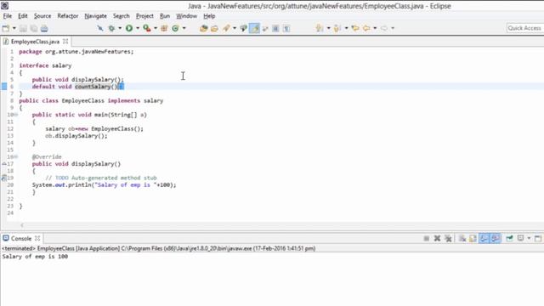Viewport: 544px width, 306px height.
Task: Open the Next Annotation dropdown arrow
Action: coord(328,28)
